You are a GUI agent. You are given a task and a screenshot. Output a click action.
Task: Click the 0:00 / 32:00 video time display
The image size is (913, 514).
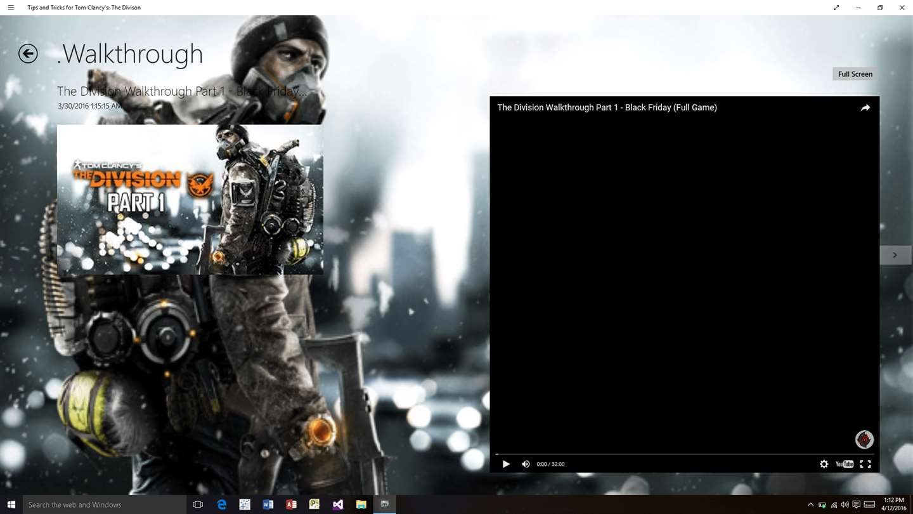(550, 464)
